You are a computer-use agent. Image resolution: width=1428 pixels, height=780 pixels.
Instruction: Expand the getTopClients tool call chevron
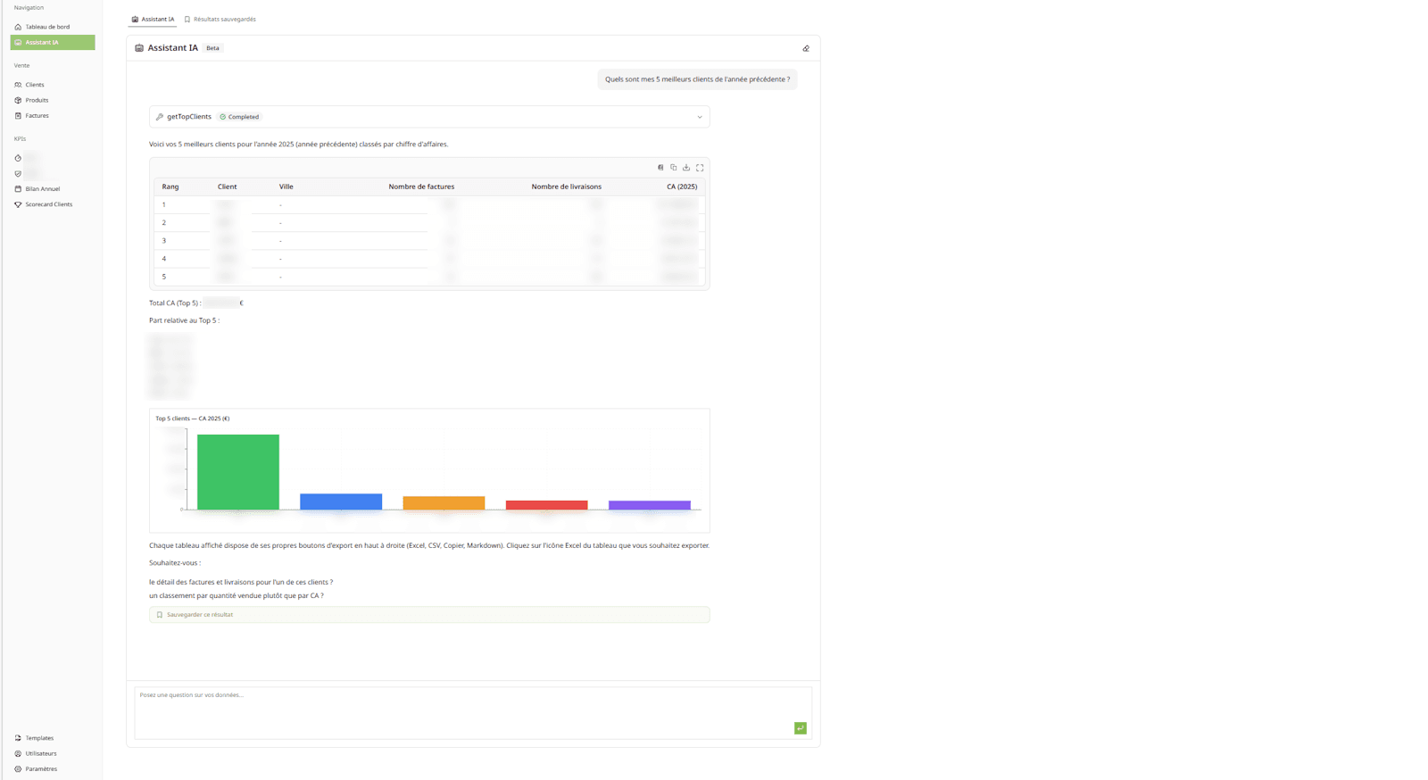(x=700, y=117)
